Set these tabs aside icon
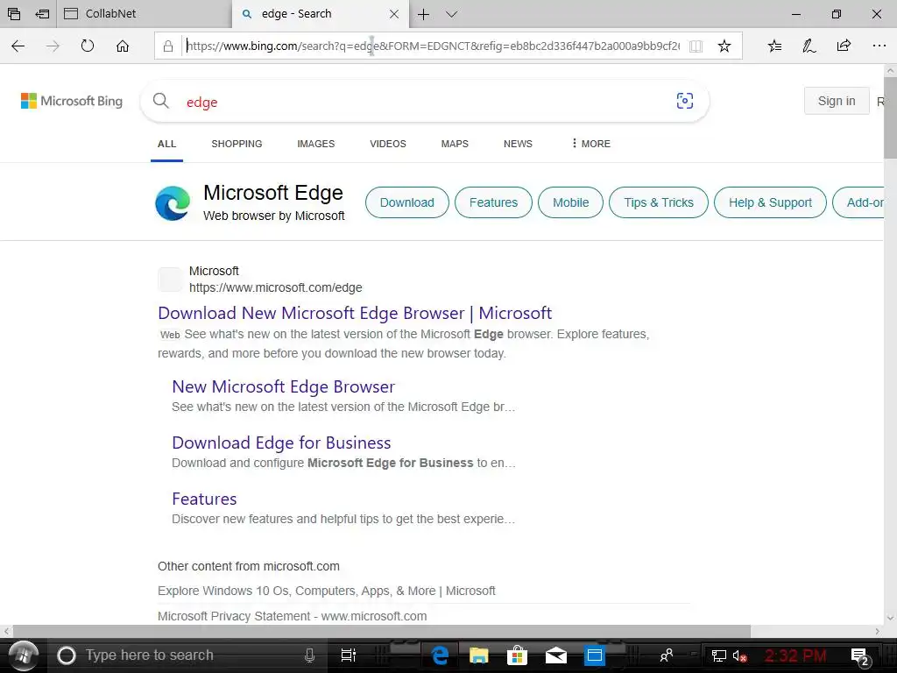The height and width of the screenshot is (673, 897). [42, 14]
